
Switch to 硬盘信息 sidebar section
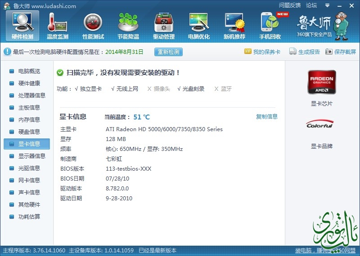click(29, 132)
